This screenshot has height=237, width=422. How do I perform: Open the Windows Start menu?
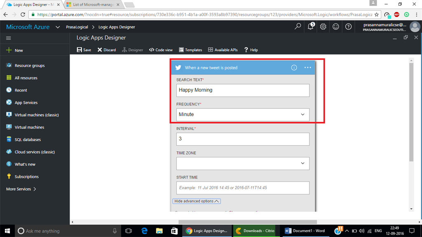(7, 231)
